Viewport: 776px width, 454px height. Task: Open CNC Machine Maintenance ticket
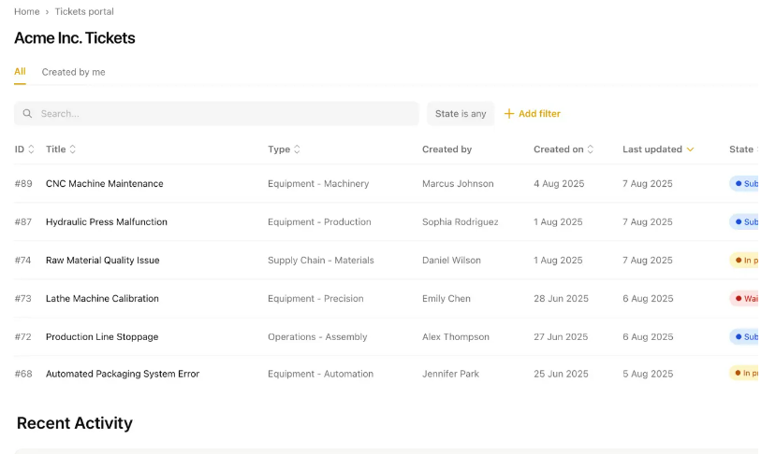tap(105, 183)
